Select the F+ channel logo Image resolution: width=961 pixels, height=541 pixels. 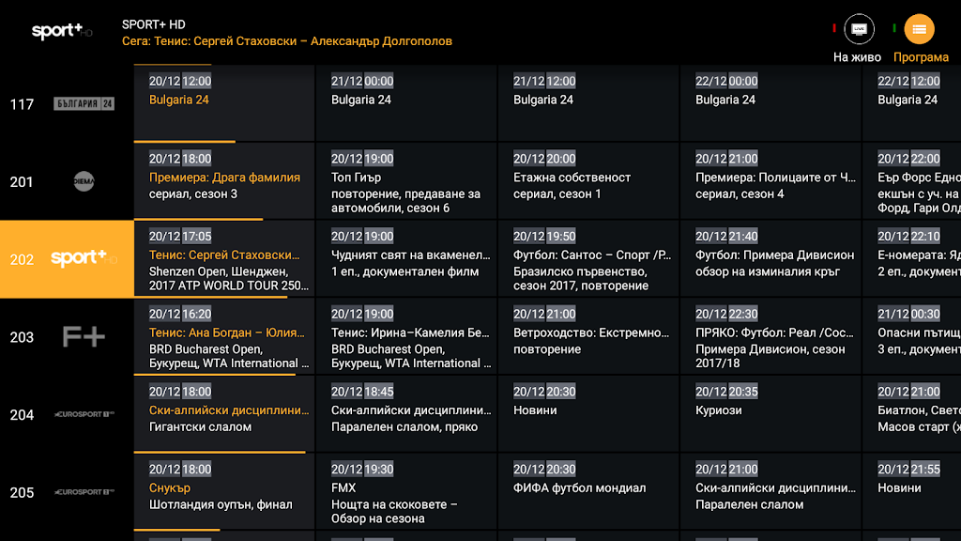(84, 337)
